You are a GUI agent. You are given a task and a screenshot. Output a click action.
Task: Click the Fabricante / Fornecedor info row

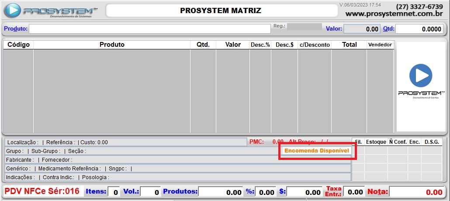[178, 159]
